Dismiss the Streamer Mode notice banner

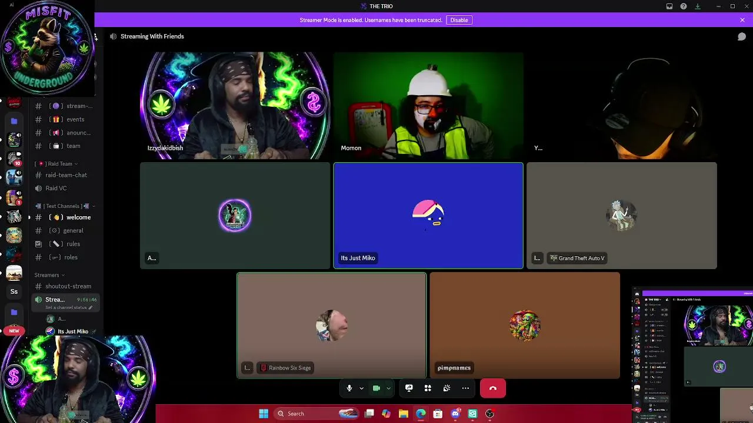(742, 20)
